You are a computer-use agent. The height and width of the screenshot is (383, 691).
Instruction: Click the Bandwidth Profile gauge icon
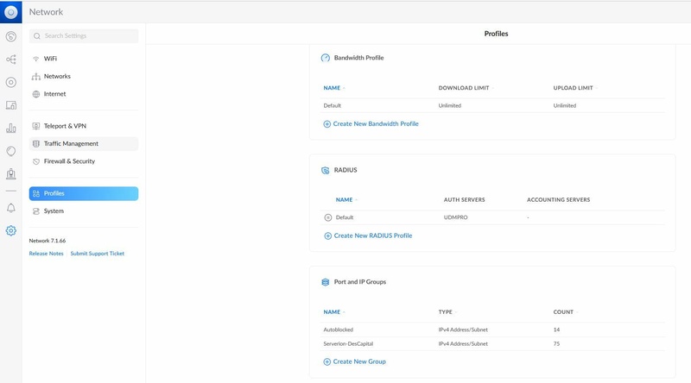click(x=326, y=58)
